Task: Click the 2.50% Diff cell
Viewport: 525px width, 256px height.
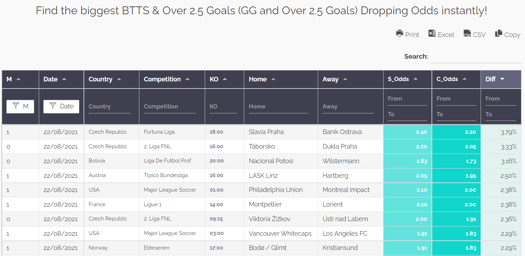Action: 501,176
